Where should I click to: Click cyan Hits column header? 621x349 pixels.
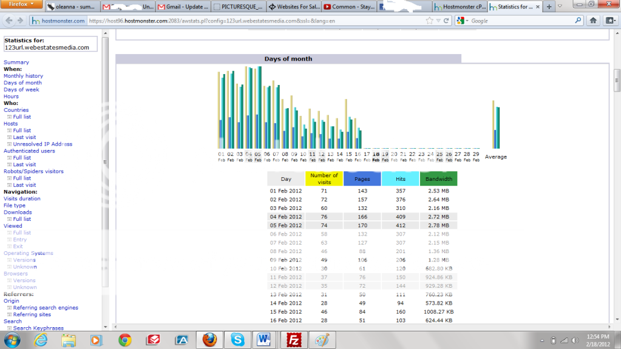pyautogui.click(x=401, y=178)
